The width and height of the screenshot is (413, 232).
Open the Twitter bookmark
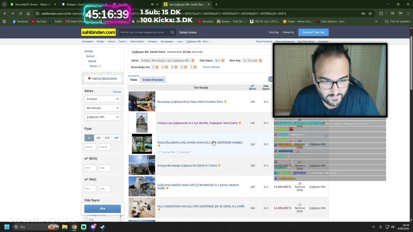(56, 22)
